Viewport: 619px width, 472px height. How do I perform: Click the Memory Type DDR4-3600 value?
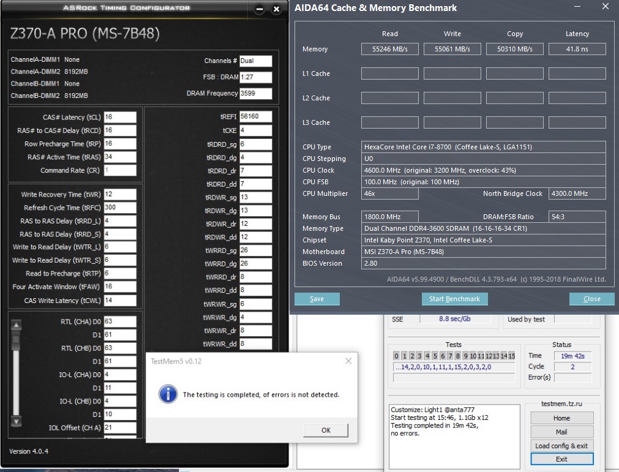tap(483, 228)
